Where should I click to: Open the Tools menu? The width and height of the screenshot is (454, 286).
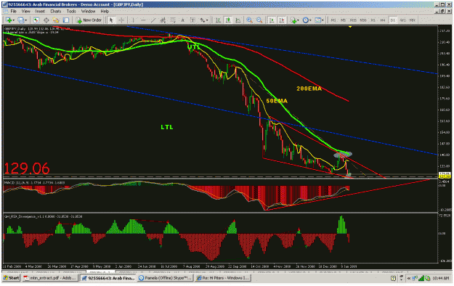(71, 12)
